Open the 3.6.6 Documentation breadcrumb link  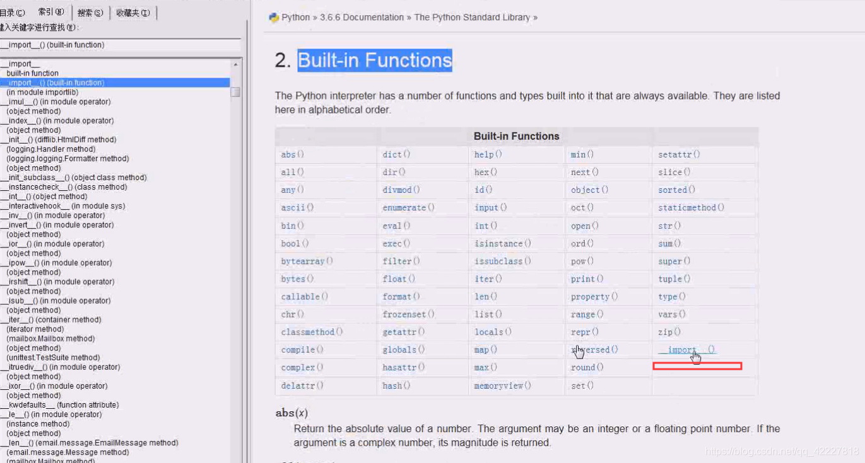(362, 18)
